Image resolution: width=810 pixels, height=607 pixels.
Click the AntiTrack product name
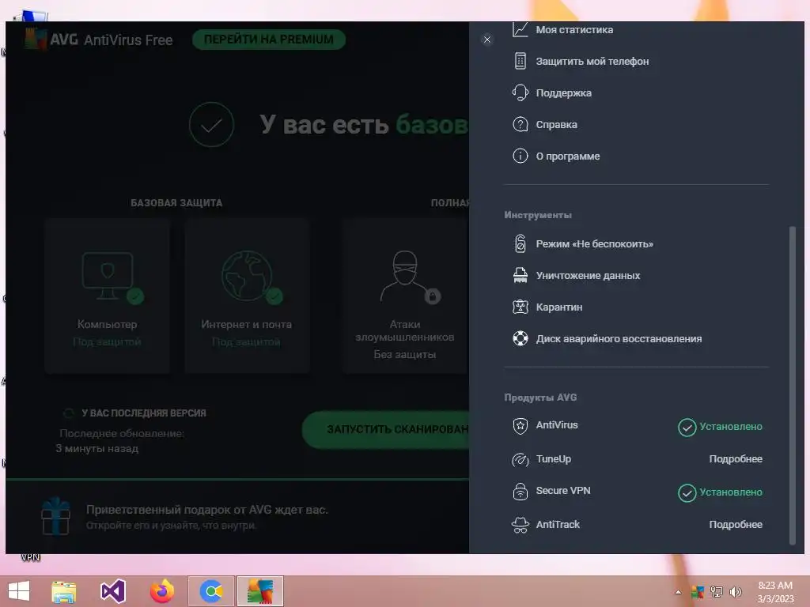tap(558, 525)
